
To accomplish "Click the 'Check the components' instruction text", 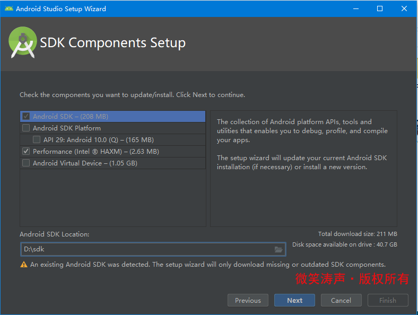I will tap(132, 95).
